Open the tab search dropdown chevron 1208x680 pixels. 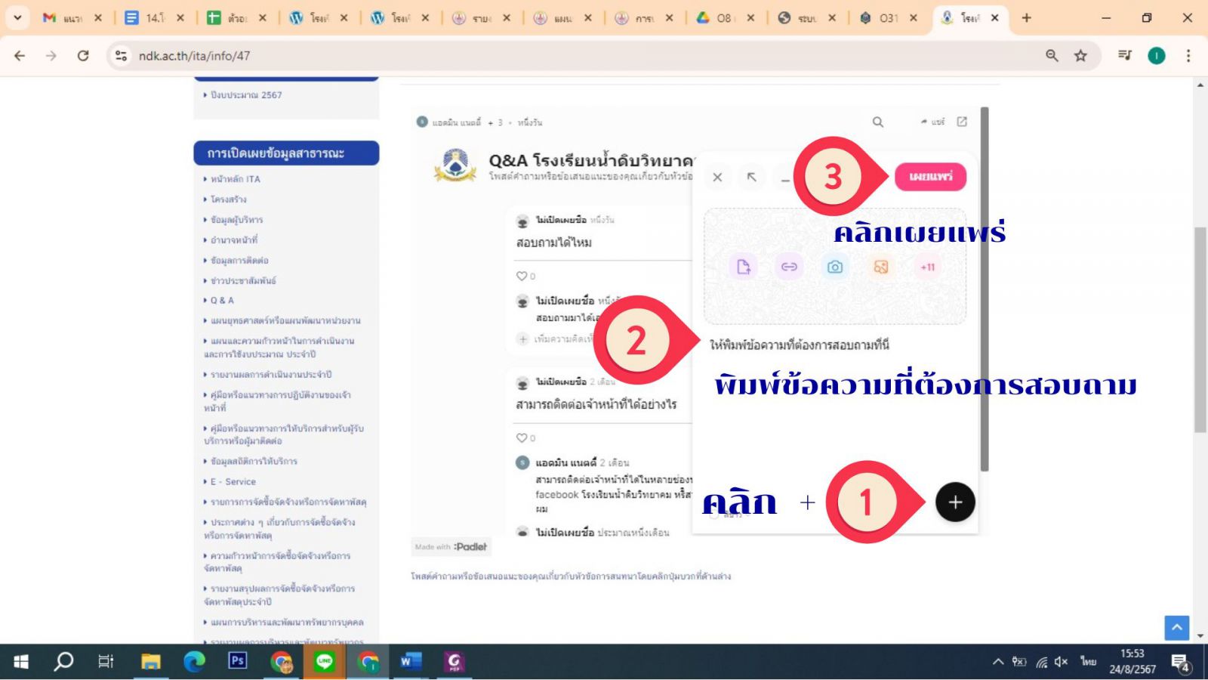[x=17, y=17]
